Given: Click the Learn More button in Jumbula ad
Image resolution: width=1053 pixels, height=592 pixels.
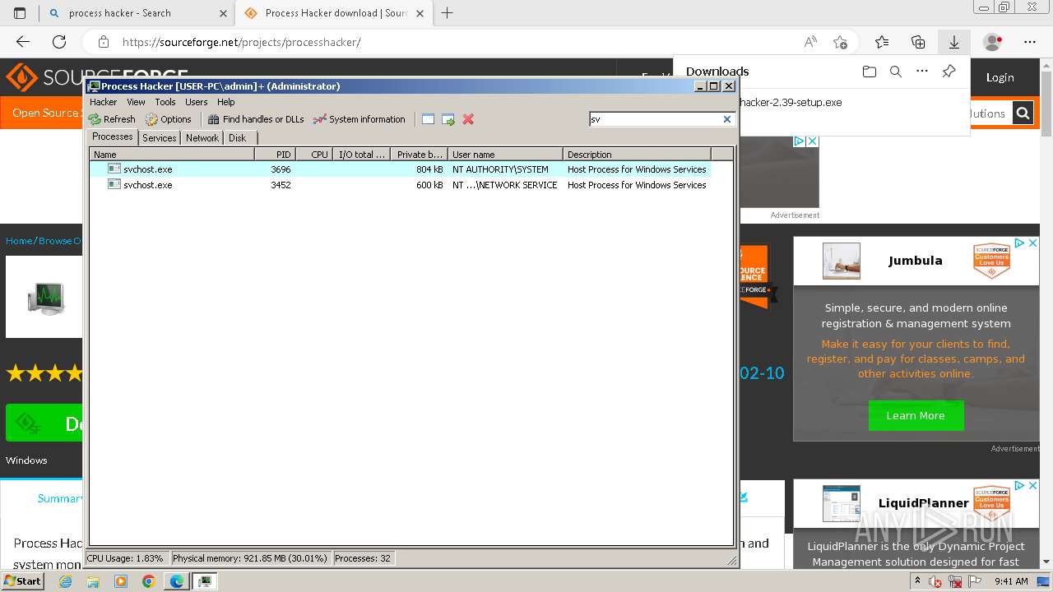Looking at the screenshot, I should pos(916,415).
